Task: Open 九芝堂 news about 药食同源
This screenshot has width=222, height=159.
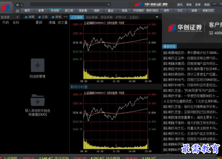Action: coord(190,90)
